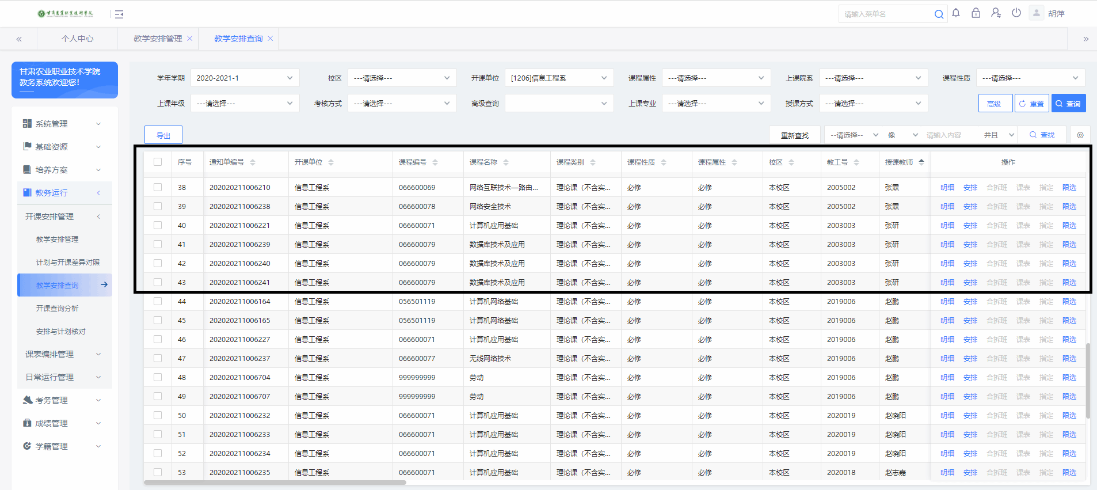Image resolution: width=1097 pixels, height=490 pixels.
Task: Open the table column settings gear icon
Action: click(x=1080, y=135)
